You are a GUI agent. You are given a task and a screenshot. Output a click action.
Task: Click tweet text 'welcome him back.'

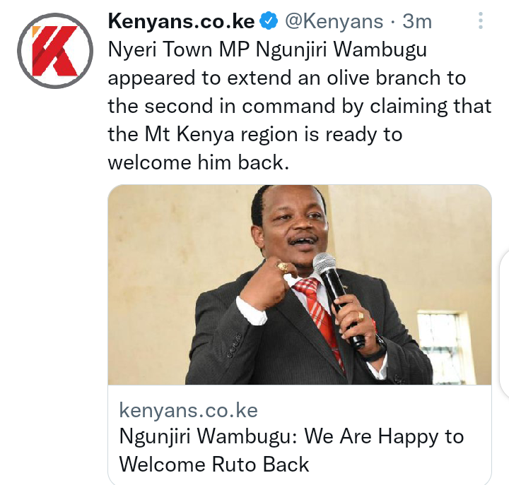coord(199,162)
